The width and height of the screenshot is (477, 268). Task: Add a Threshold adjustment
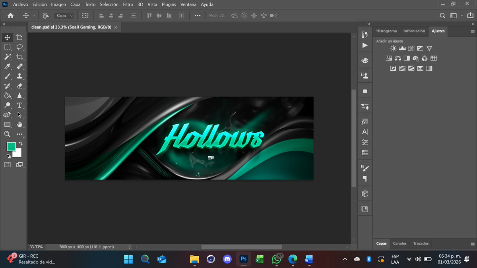coord(411,68)
